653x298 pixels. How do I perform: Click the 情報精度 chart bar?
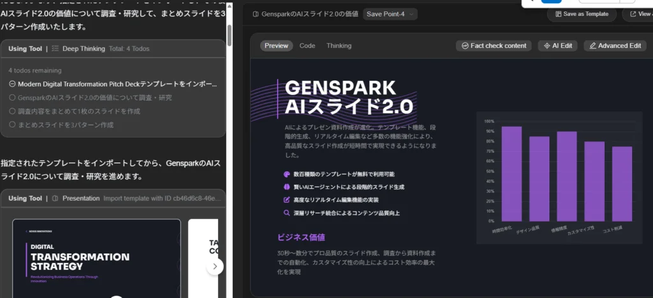567,176
